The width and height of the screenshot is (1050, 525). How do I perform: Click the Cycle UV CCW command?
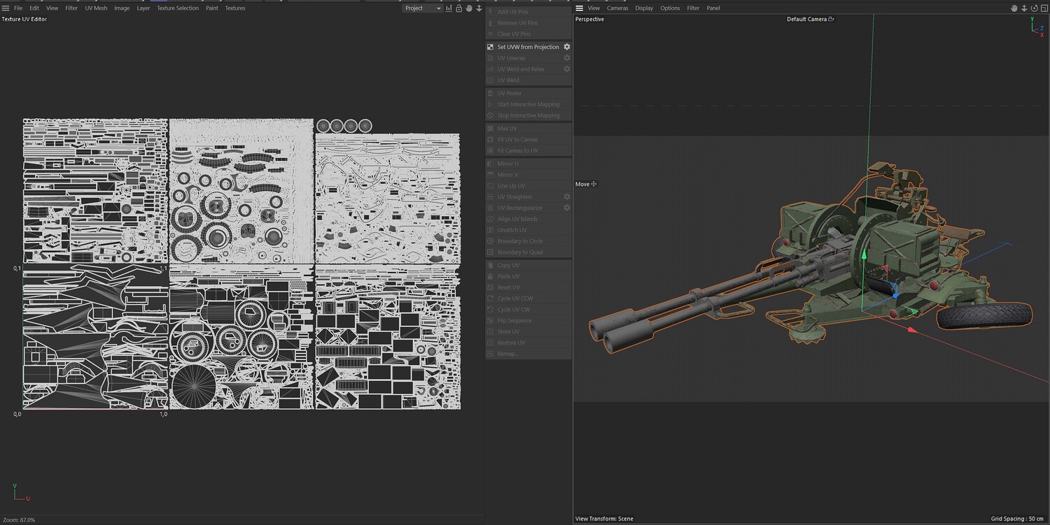click(x=528, y=299)
